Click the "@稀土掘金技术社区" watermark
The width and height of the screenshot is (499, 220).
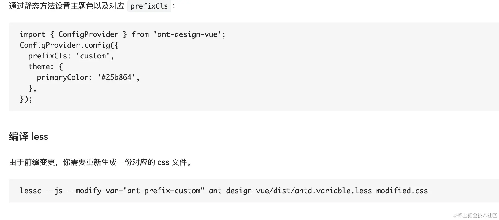[x=475, y=215]
